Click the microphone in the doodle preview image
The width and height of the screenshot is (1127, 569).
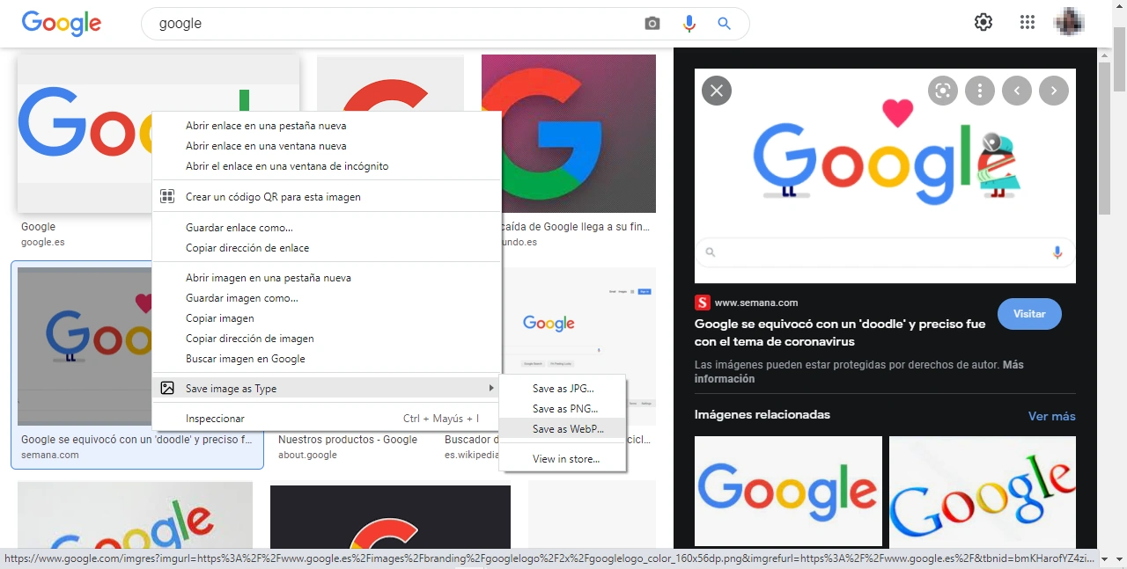1057,252
